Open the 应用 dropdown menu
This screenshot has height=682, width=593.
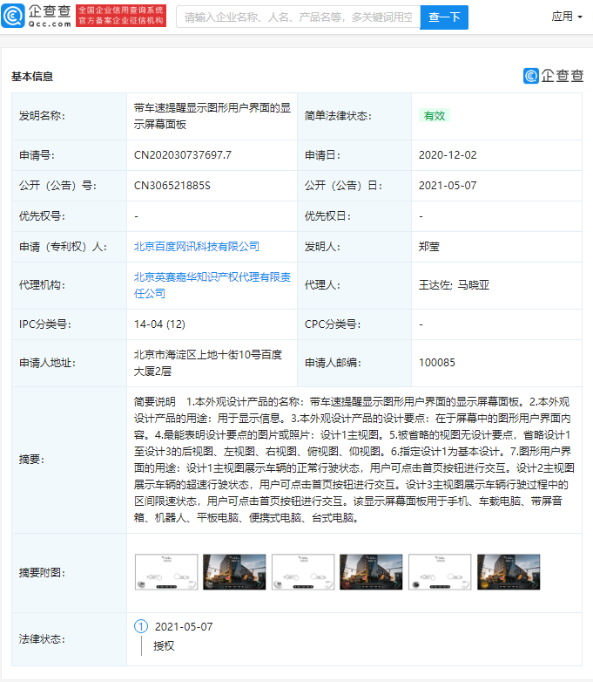(567, 17)
